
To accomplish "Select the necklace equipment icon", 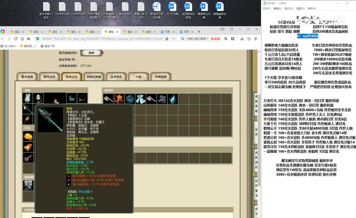I will pyautogui.click(x=71, y=98).
